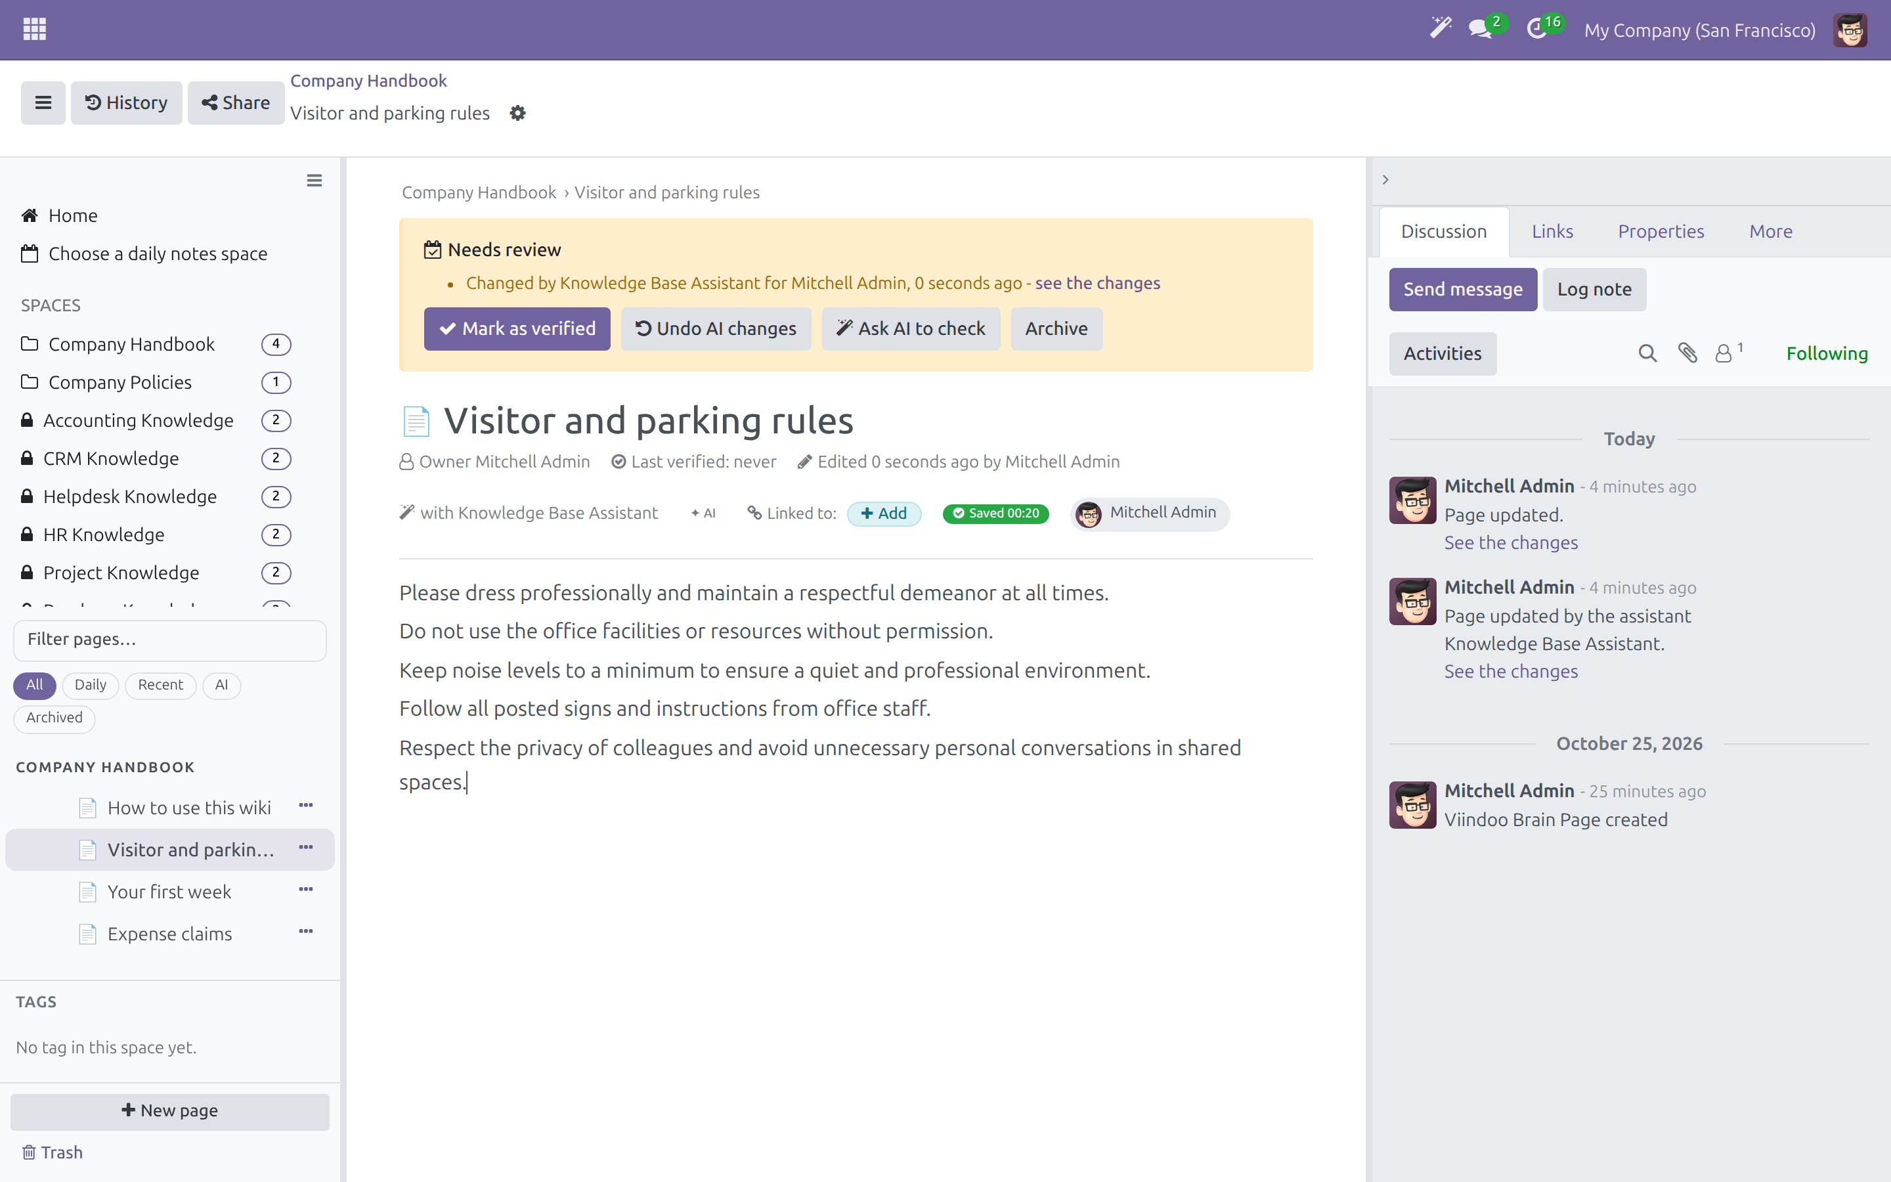Viewport: 1891px width, 1182px height.
Task: Open page settings gear next to title
Action: [x=517, y=114]
